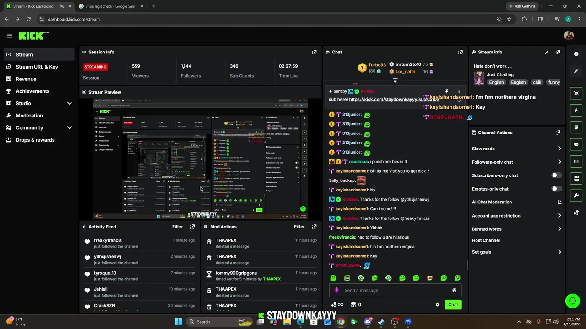Click the three-dots cluster icon in right rail
This screenshot has width=586, height=329.
tap(576, 212)
